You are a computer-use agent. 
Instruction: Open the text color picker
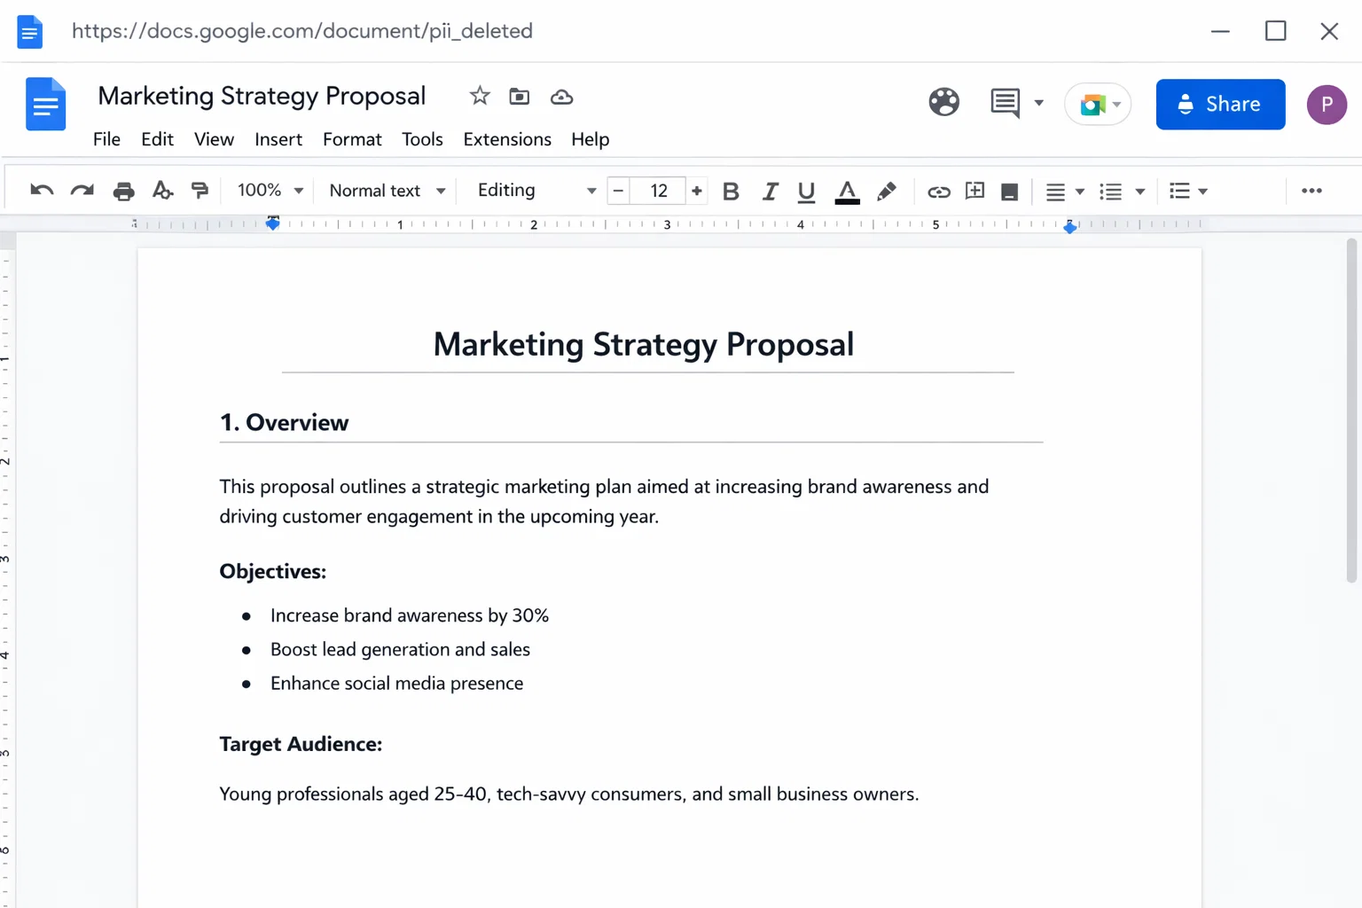847,192
